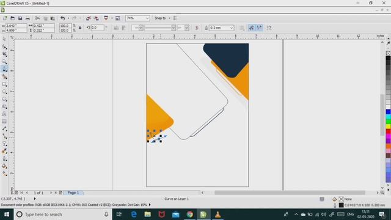This screenshot has height=220, width=391.
Task: Select the Zoom tool in the toolbox
Action: tap(4, 62)
